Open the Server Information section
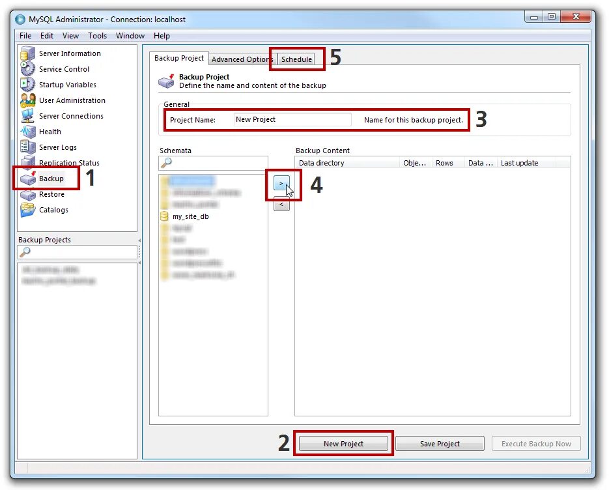Image resolution: width=609 pixels, height=490 pixels. pyautogui.click(x=70, y=53)
